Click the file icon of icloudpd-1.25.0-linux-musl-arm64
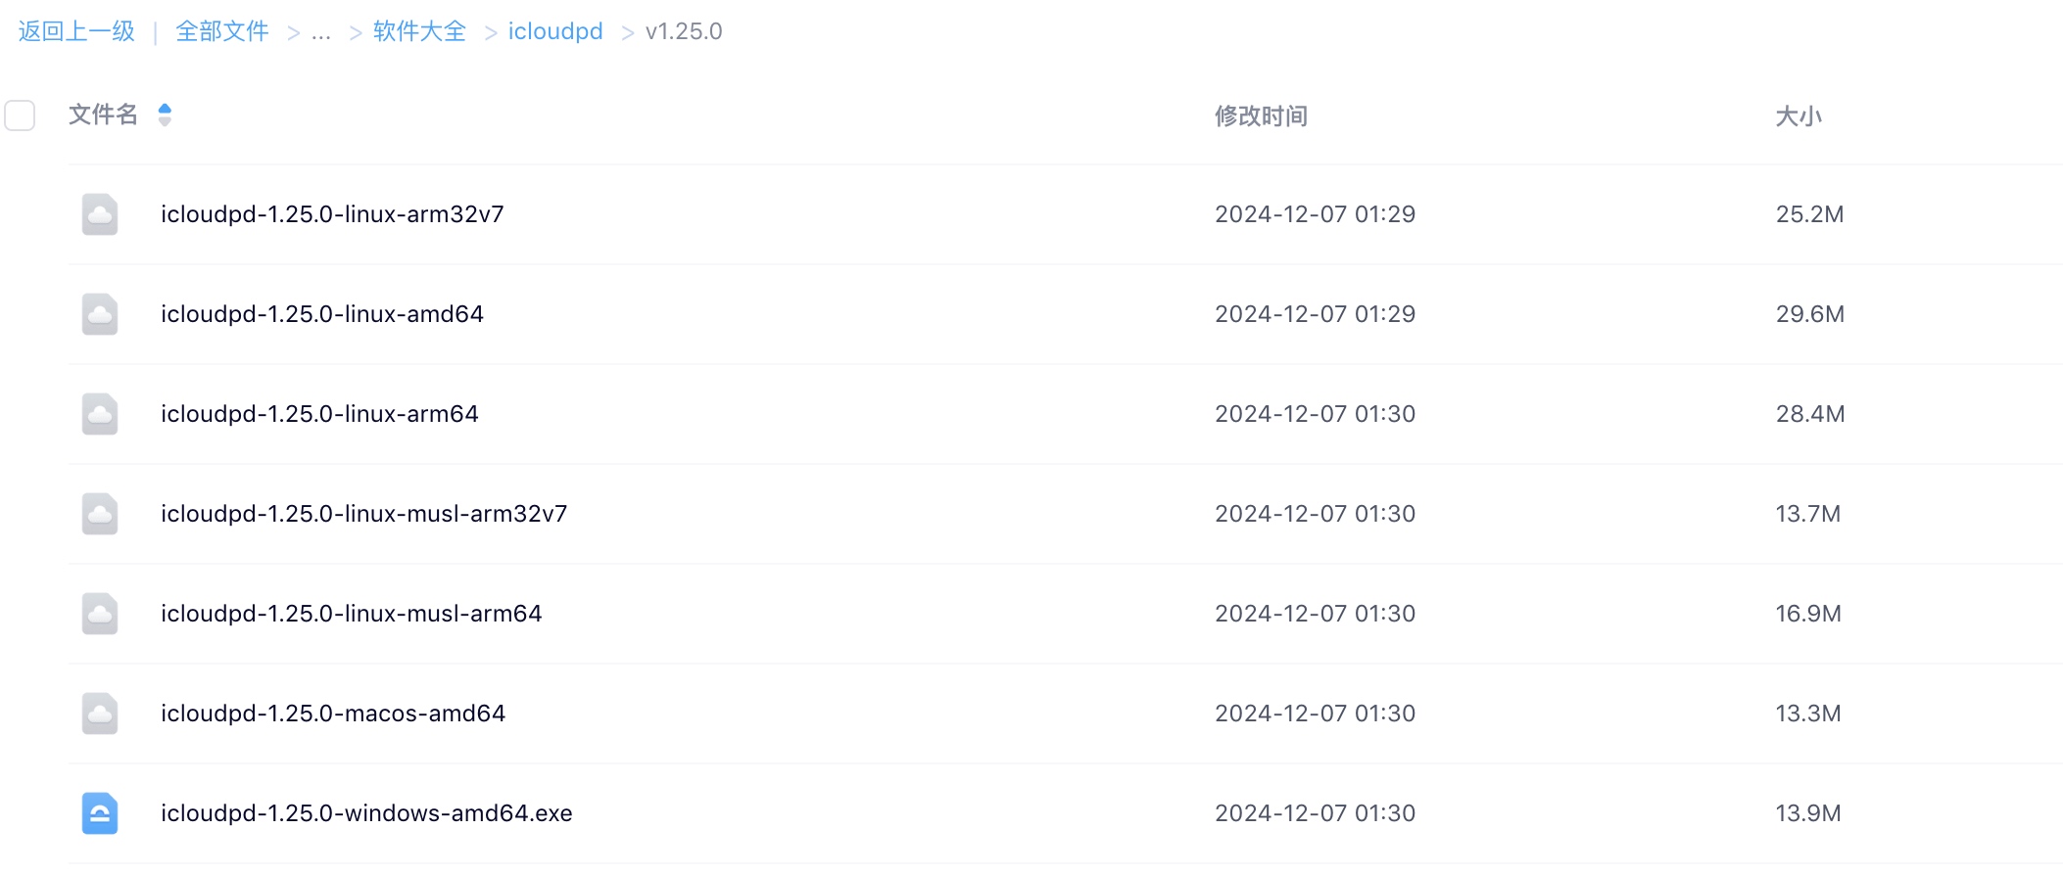The image size is (2063, 875). click(100, 614)
